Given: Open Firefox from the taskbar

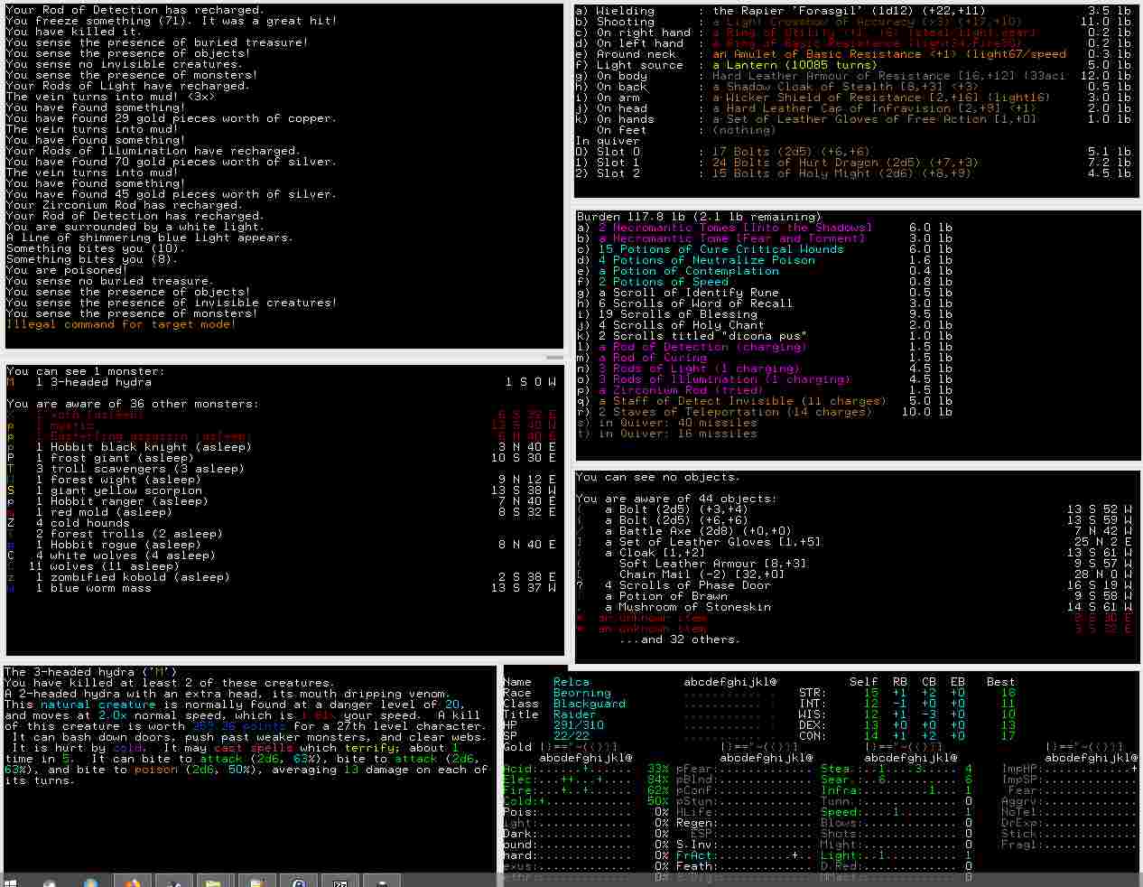Looking at the screenshot, I should tap(133, 882).
